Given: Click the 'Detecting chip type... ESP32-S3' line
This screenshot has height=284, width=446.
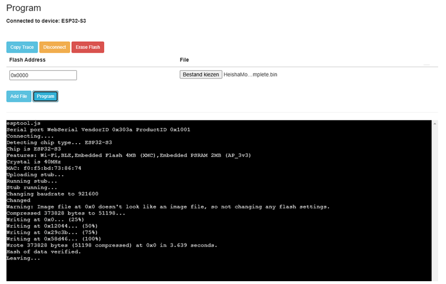Looking at the screenshot, I should (x=59, y=143).
